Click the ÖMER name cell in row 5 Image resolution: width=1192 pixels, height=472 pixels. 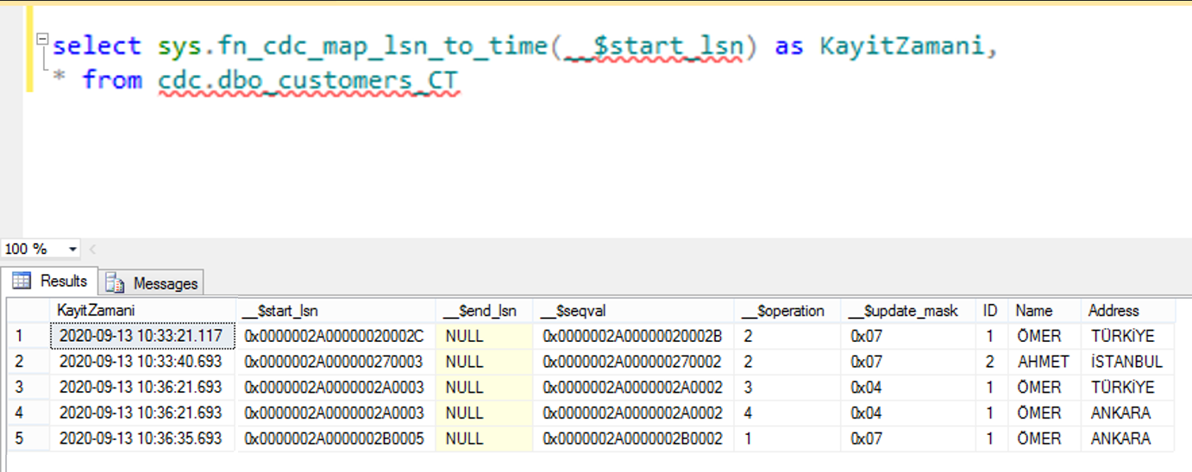click(x=1045, y=439)
